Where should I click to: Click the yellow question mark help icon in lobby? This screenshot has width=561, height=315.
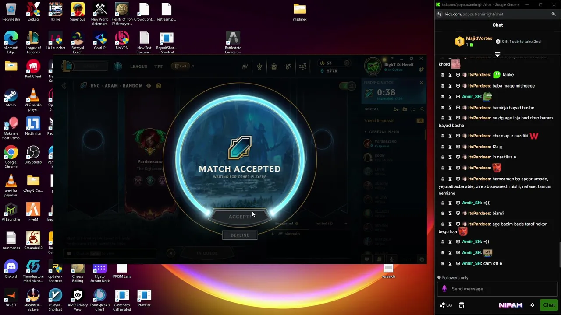click(159, 86)
